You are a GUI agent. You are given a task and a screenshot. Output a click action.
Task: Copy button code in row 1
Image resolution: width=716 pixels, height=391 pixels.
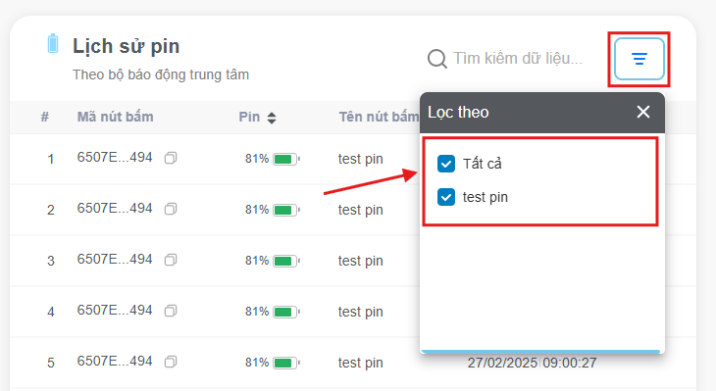171,158
